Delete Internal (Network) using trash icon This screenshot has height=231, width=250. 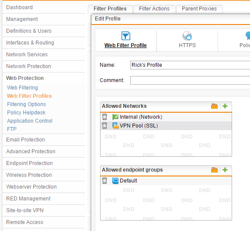pyautogui.click(x=104, y=117)
